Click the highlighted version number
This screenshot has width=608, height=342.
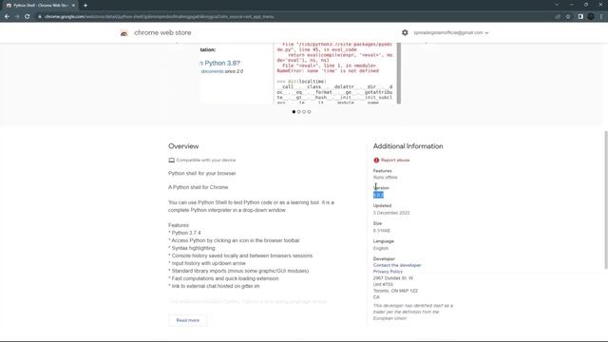[378, 195]
